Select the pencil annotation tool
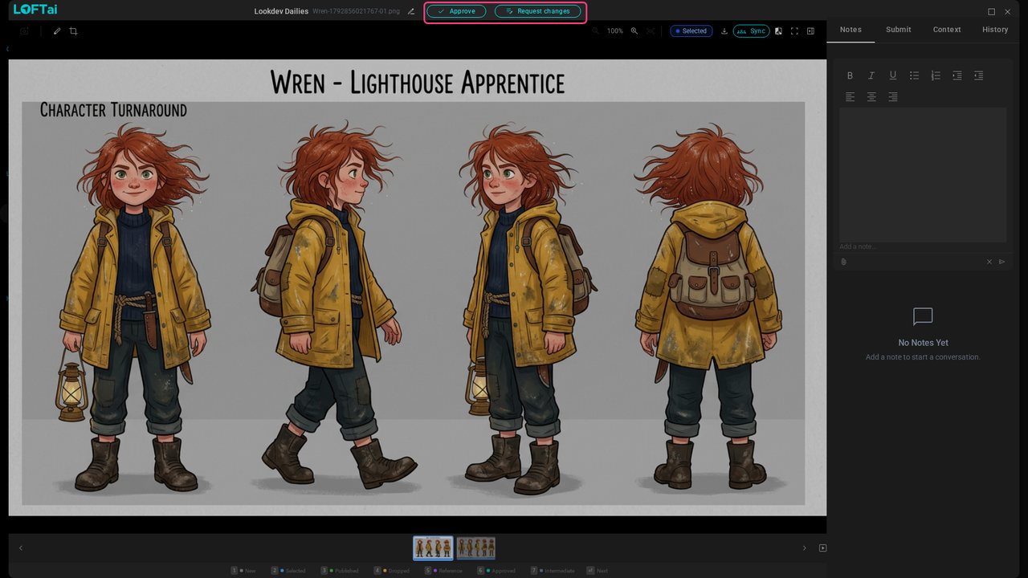The width and height of the screenshot is (1028, 578). pos(57,31)
